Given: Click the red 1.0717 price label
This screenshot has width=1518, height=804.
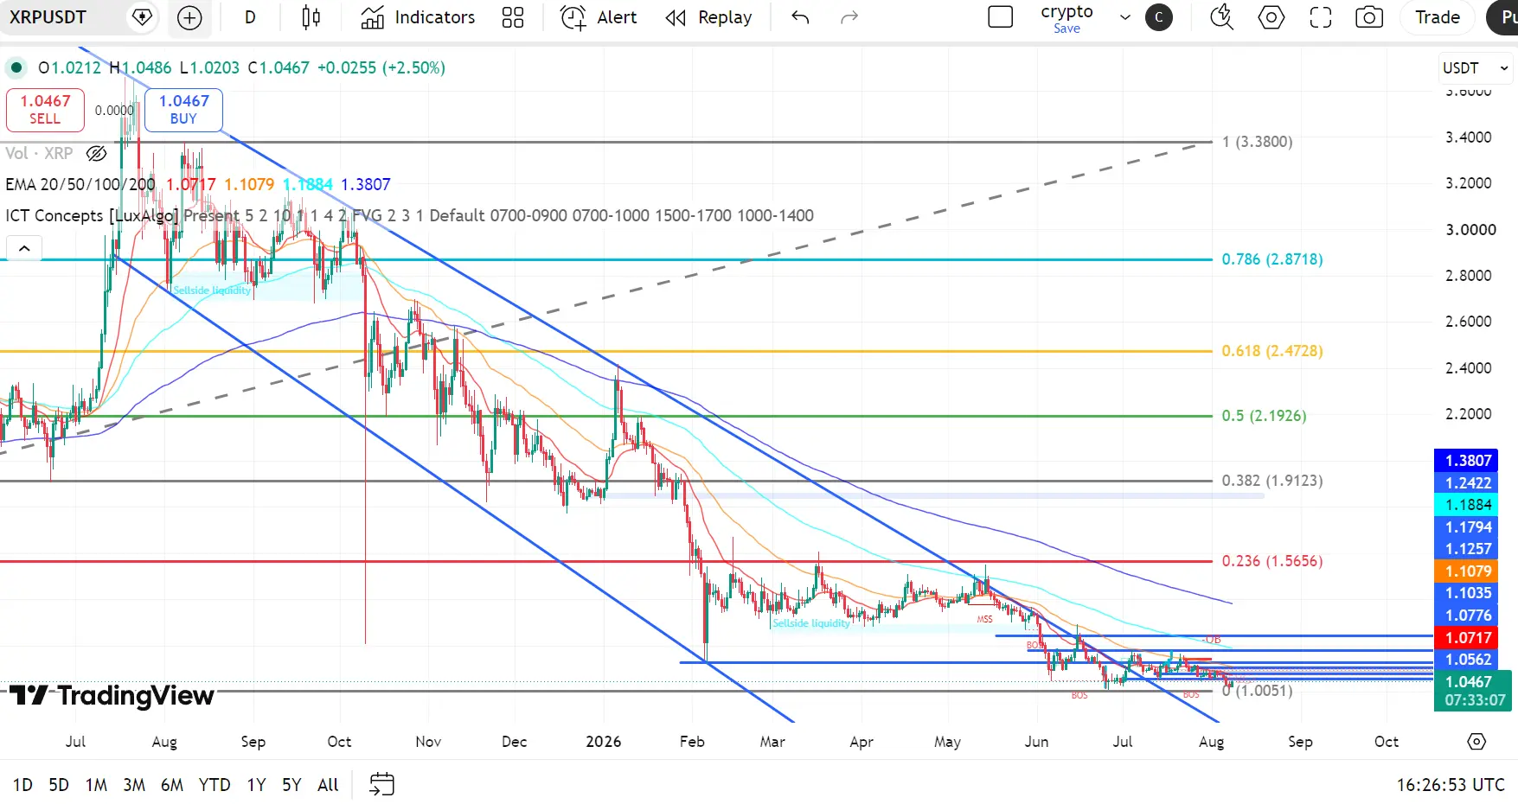Looking at the screenshot, I should (1468, 638).
